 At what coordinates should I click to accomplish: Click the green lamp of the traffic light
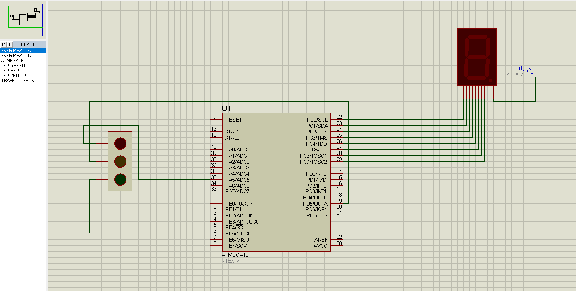119,179
